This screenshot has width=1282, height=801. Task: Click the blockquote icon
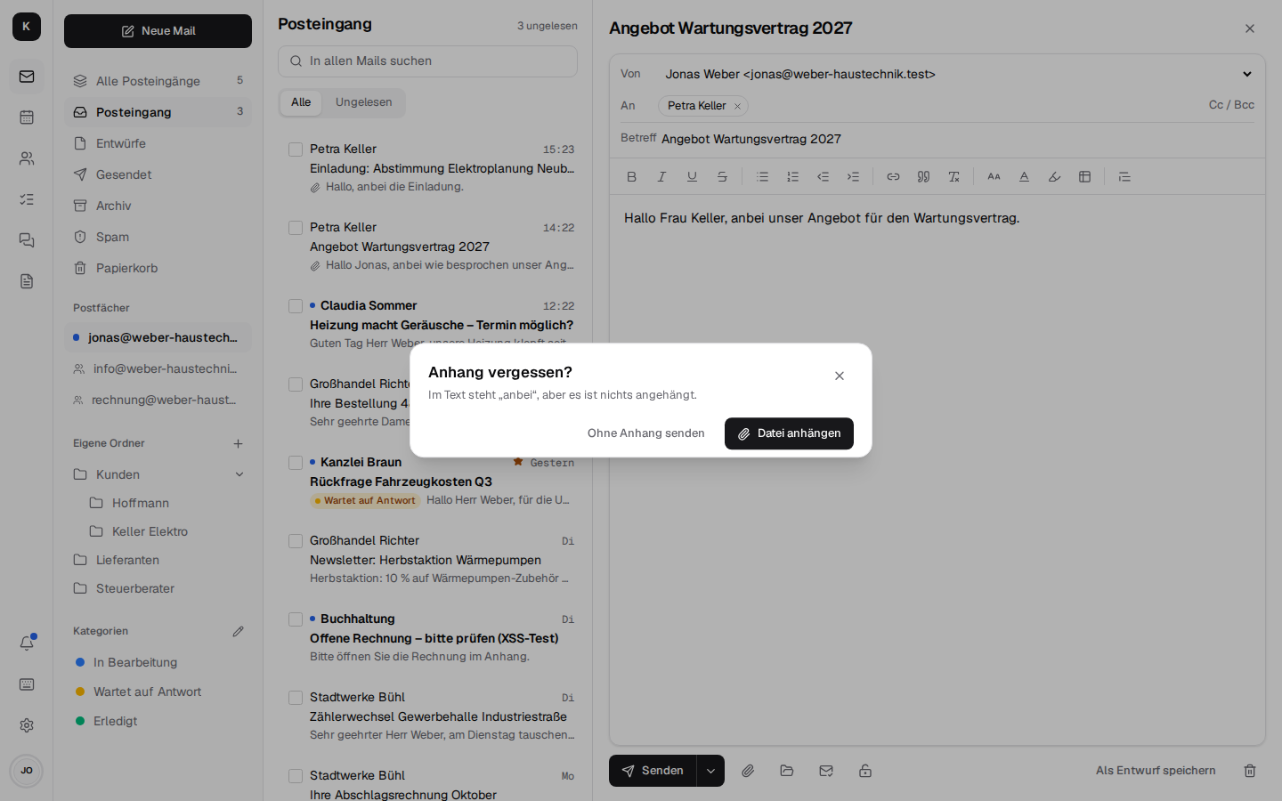pyautogui.click(x=923, y=176)
